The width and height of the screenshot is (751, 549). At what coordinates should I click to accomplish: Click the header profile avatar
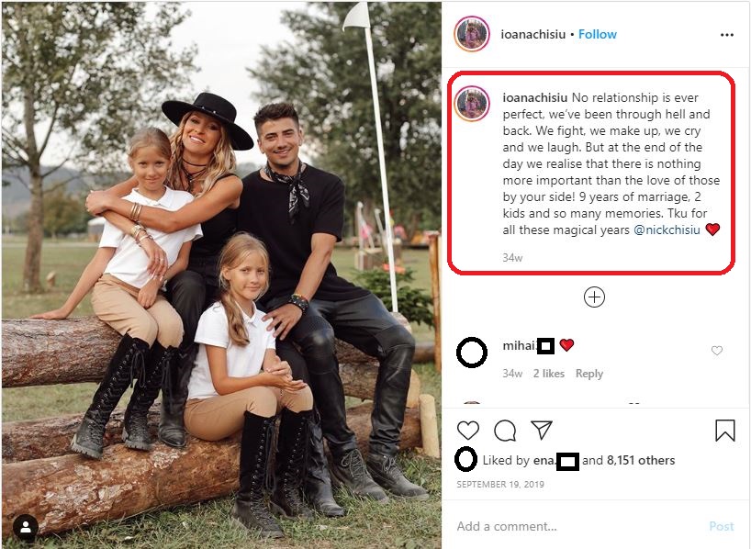472,35
